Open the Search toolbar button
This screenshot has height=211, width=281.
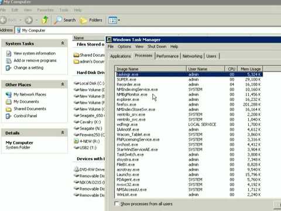click(65, 20)
